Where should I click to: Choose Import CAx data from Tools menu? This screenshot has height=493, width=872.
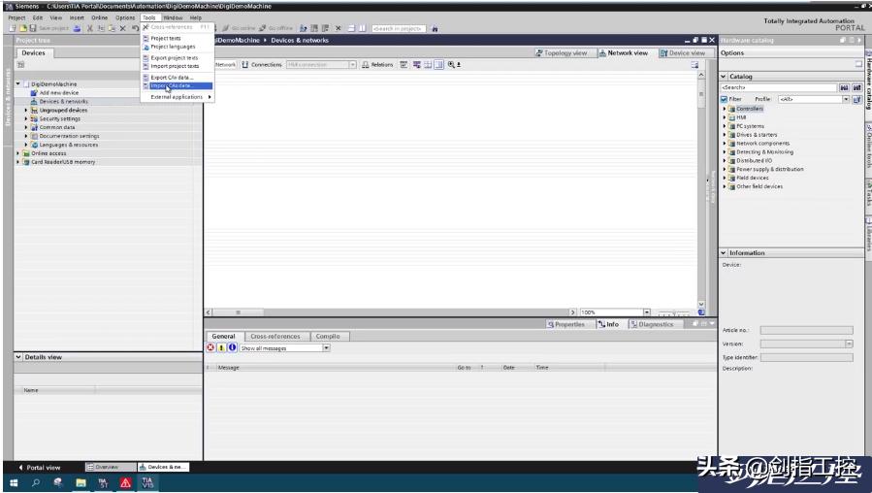(177, 85)
